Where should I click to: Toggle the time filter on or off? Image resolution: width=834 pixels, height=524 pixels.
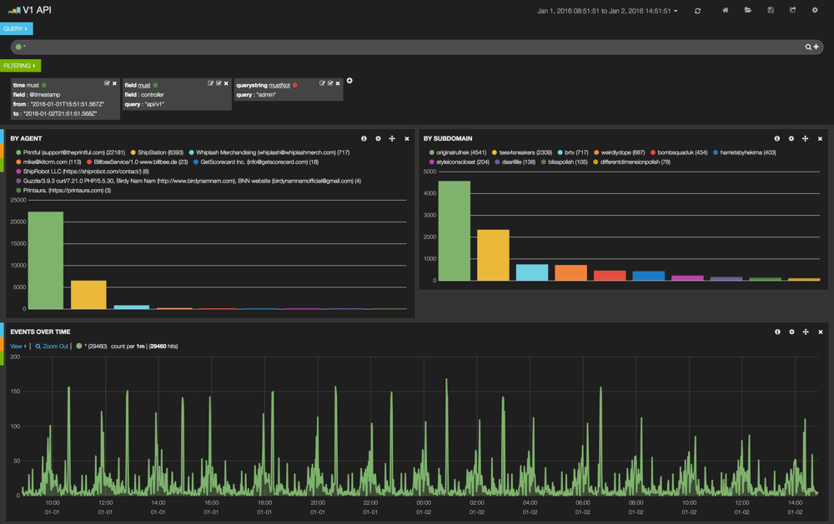click(107, 83)
